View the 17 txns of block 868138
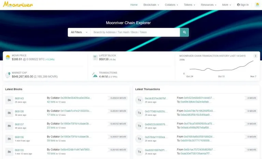 pyautogui.click(x=51, y=115)
